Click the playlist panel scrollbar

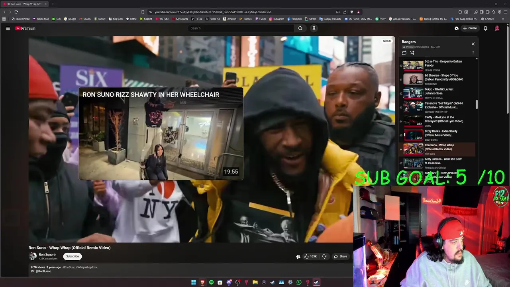coord(477,104)
